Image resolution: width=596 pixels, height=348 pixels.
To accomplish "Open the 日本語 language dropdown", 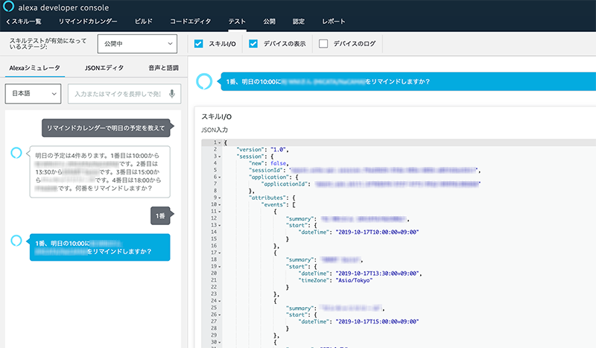I will (33, 94).
